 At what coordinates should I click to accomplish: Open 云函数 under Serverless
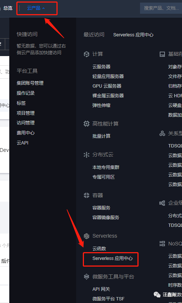pyautogui.click(x=99, y=249)
